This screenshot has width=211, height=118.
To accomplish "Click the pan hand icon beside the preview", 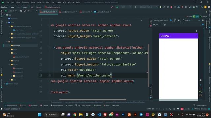I will click(x=201, y=80).
